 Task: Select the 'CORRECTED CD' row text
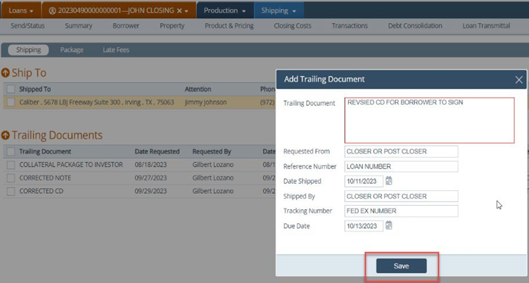pos(42,191)
